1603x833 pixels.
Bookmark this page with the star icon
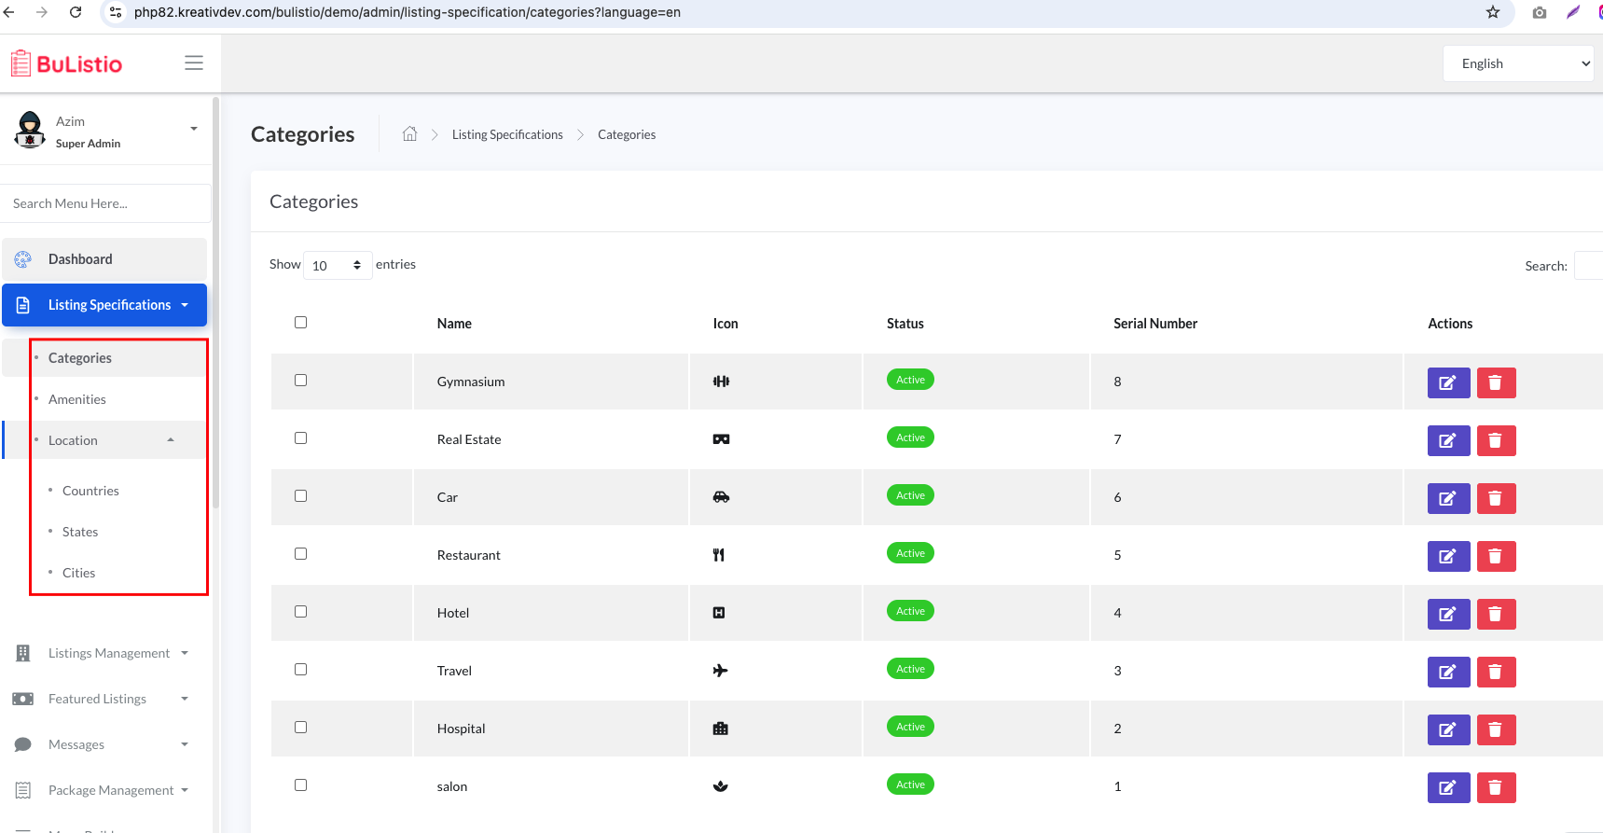pos(1492,12)
